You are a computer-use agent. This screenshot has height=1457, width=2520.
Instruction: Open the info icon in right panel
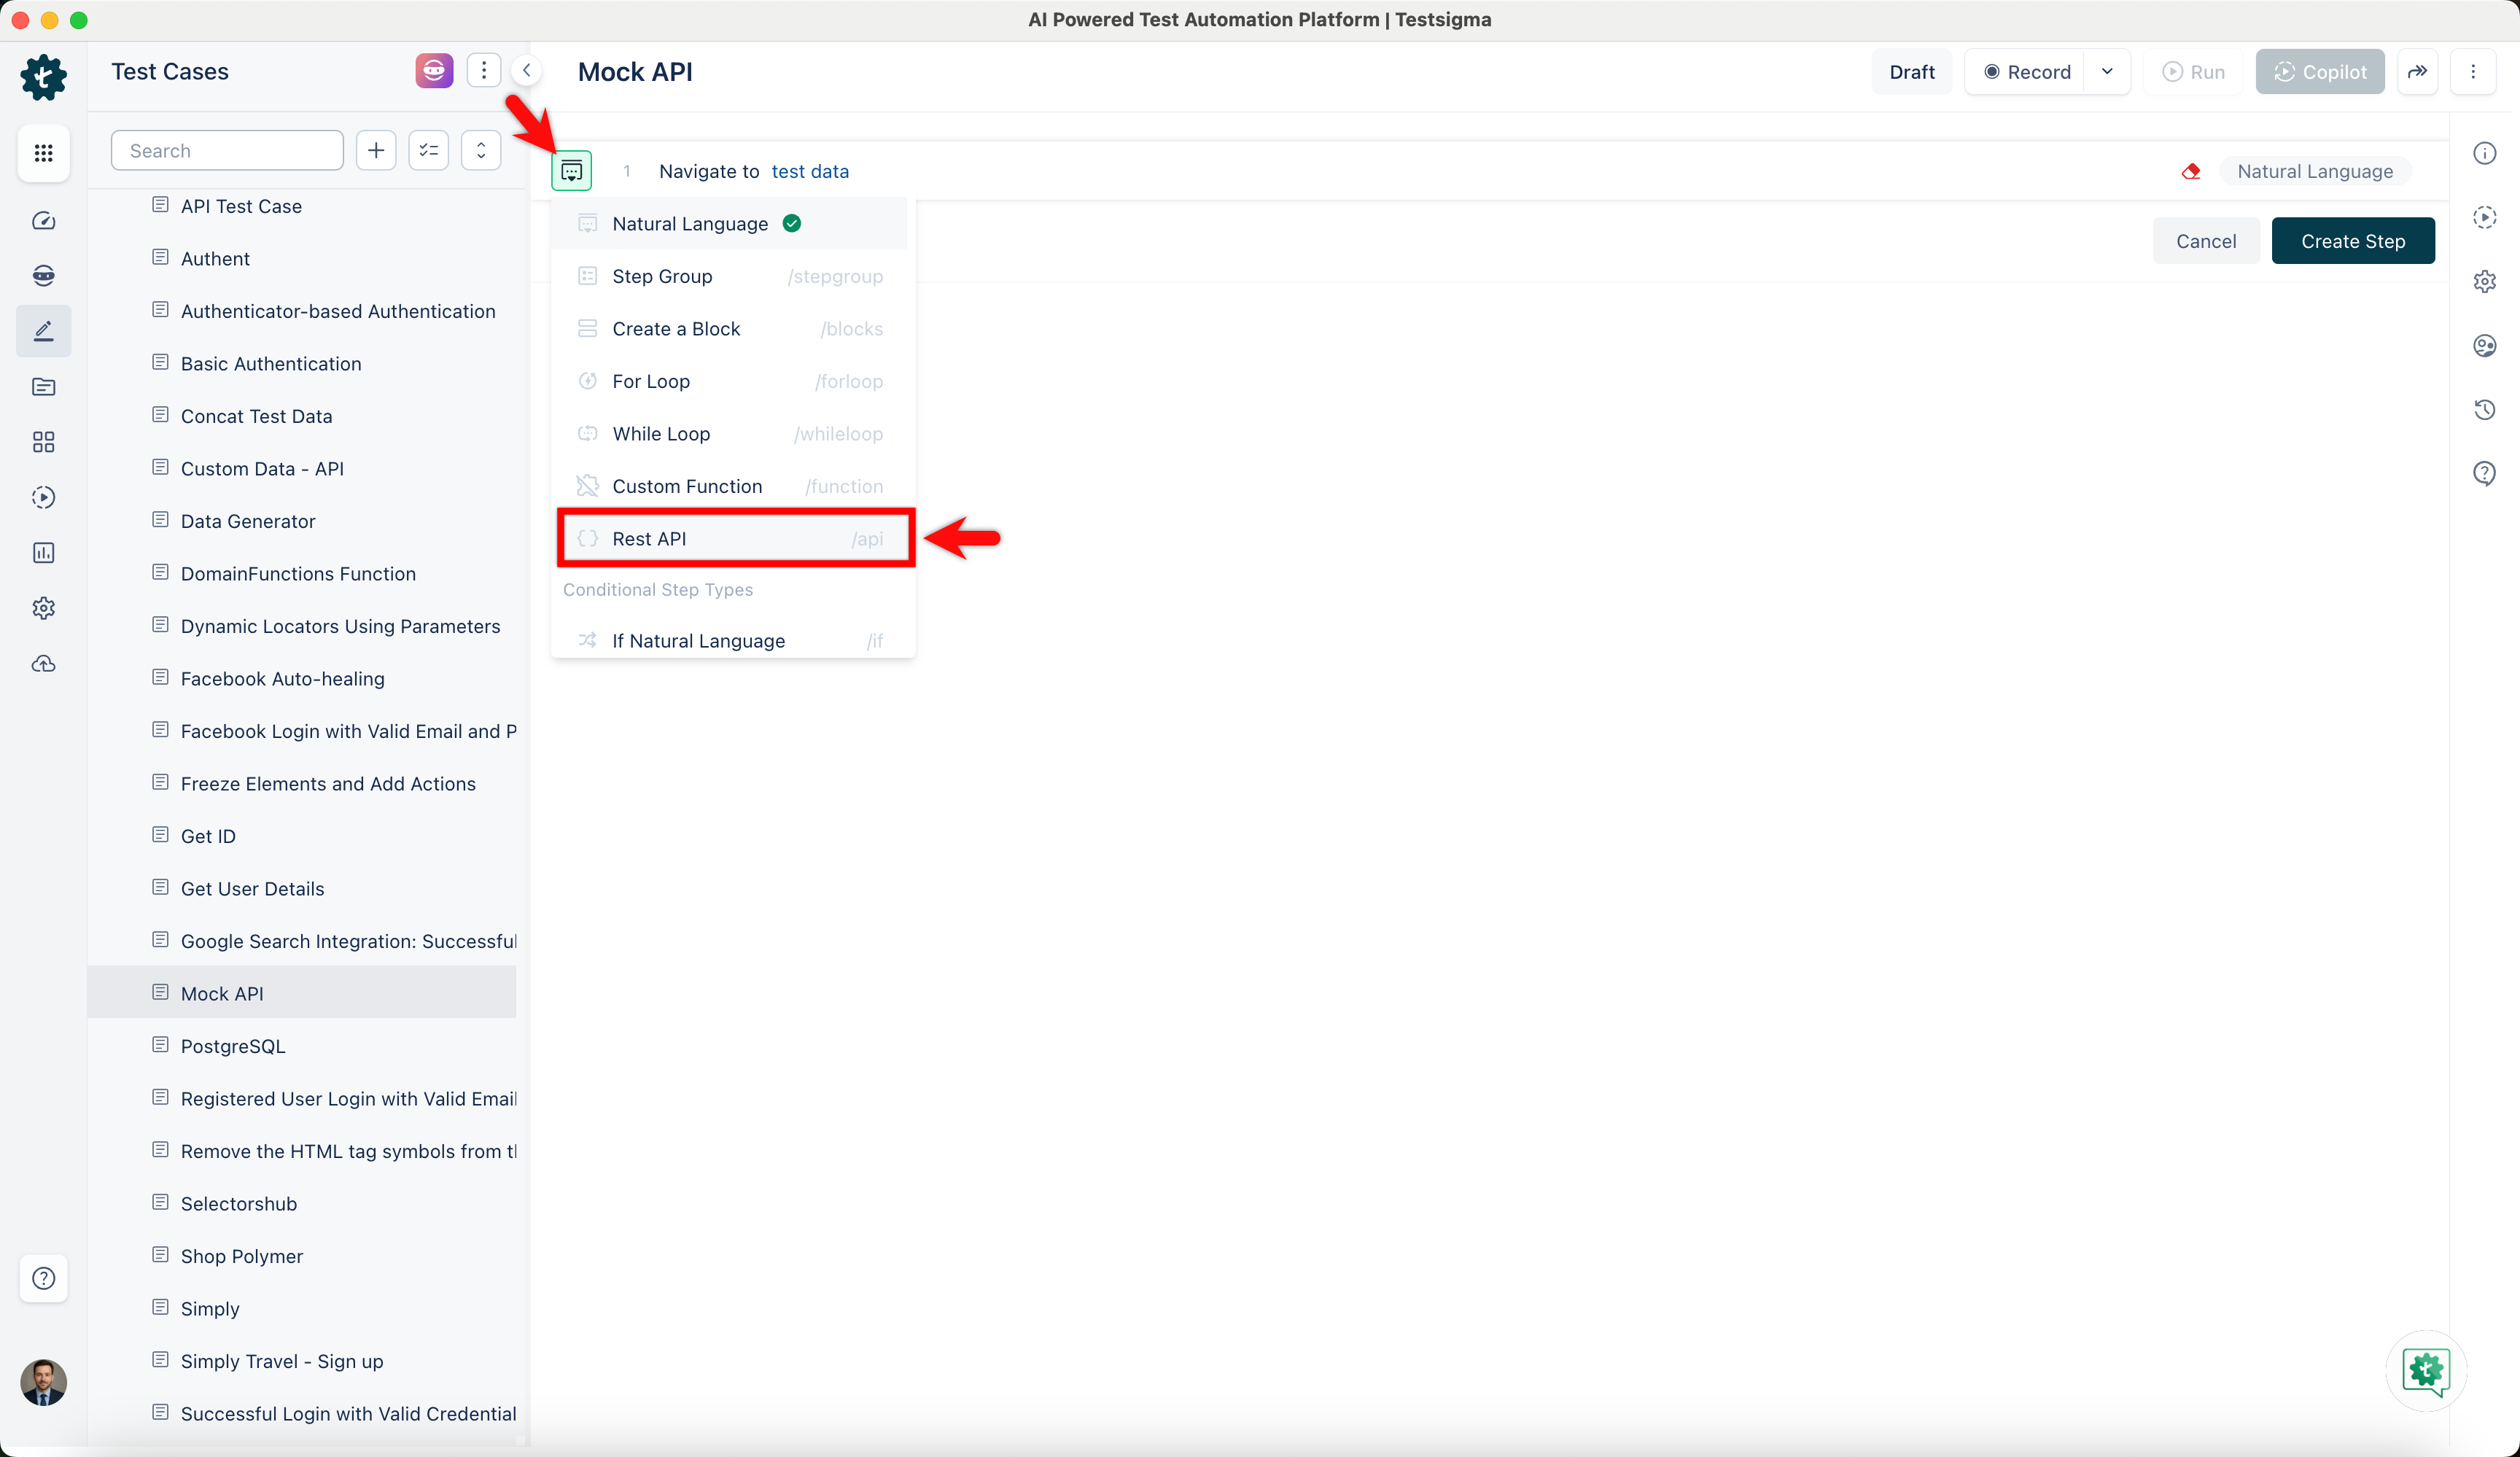(2485, 153)
